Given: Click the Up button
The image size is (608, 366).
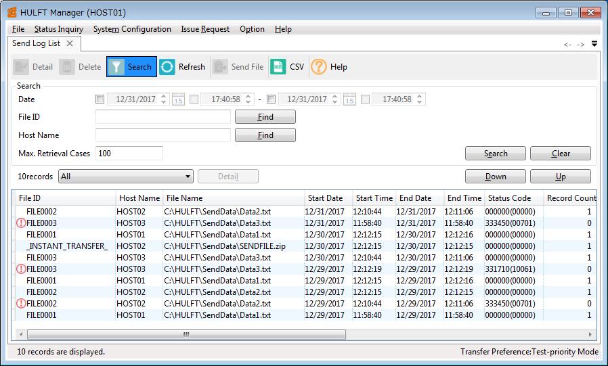Looking at the screenshot, I should click(561, 177).
